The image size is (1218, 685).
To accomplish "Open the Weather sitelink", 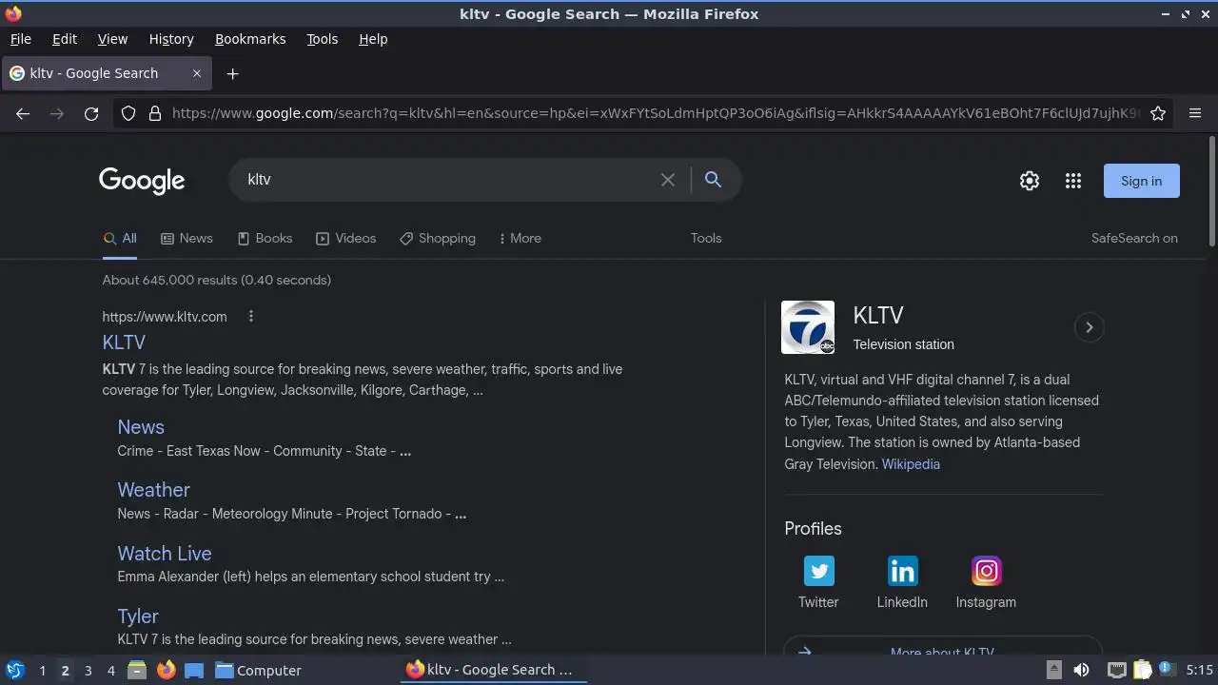I will pyautogui.click(x=153, y=490).
